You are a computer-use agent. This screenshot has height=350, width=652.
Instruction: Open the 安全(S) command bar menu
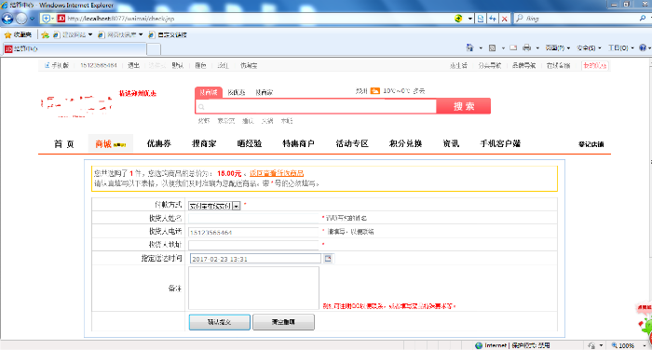pos(589,48)
